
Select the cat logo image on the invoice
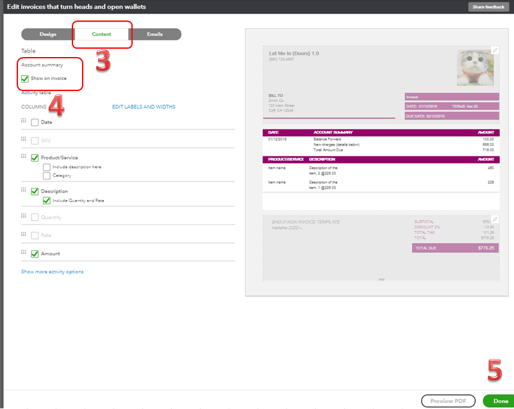(x=475, y=67)
